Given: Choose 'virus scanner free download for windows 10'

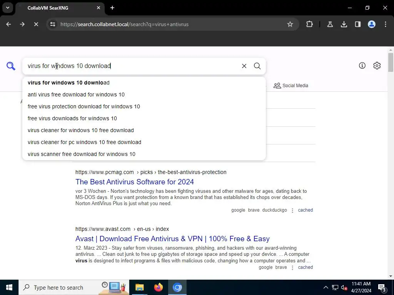Looking at the screenshot, I should pyautogui.click(x=144, y=154).
